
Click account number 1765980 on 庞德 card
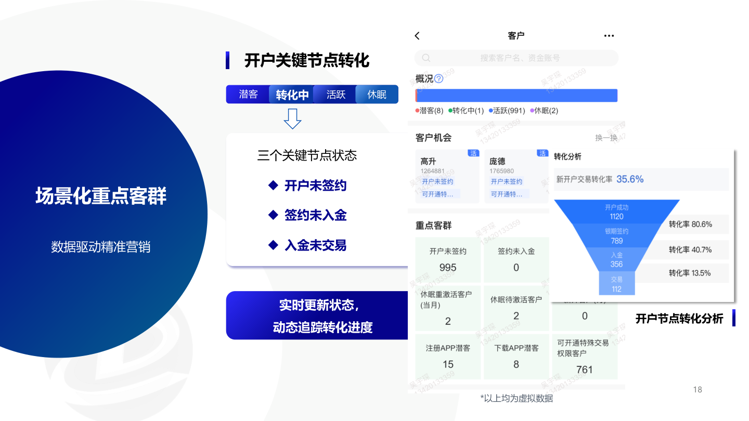501,170
